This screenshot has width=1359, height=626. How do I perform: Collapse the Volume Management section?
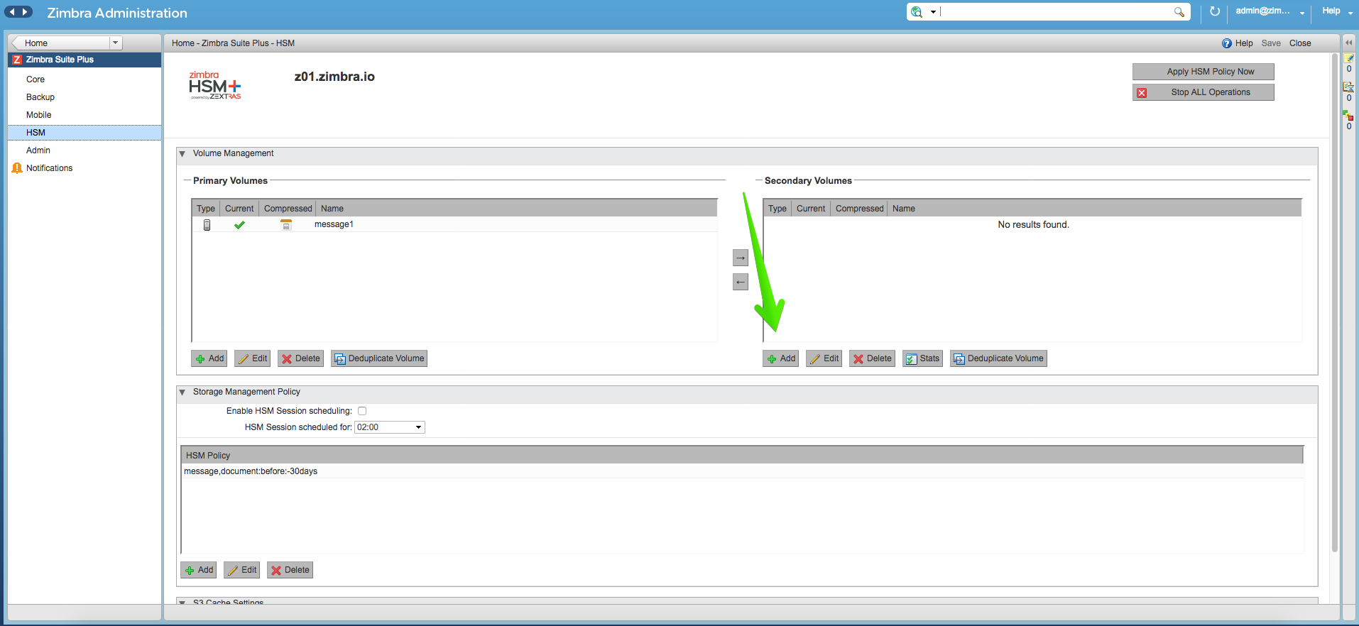[182, 153]
